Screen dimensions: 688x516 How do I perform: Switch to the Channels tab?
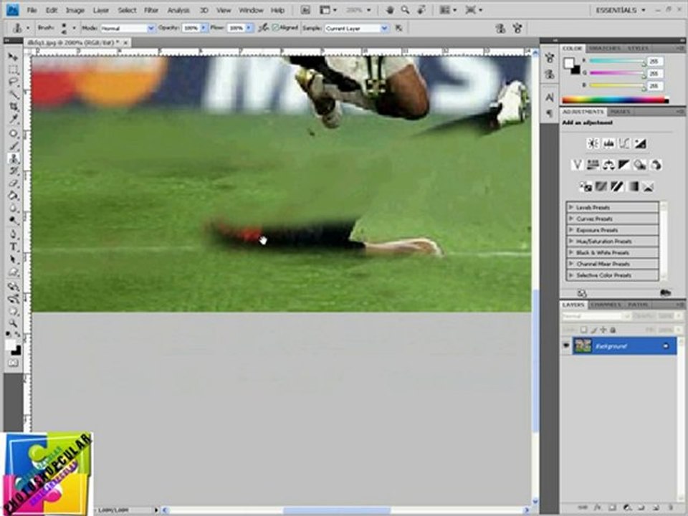[x=606, y=304]
